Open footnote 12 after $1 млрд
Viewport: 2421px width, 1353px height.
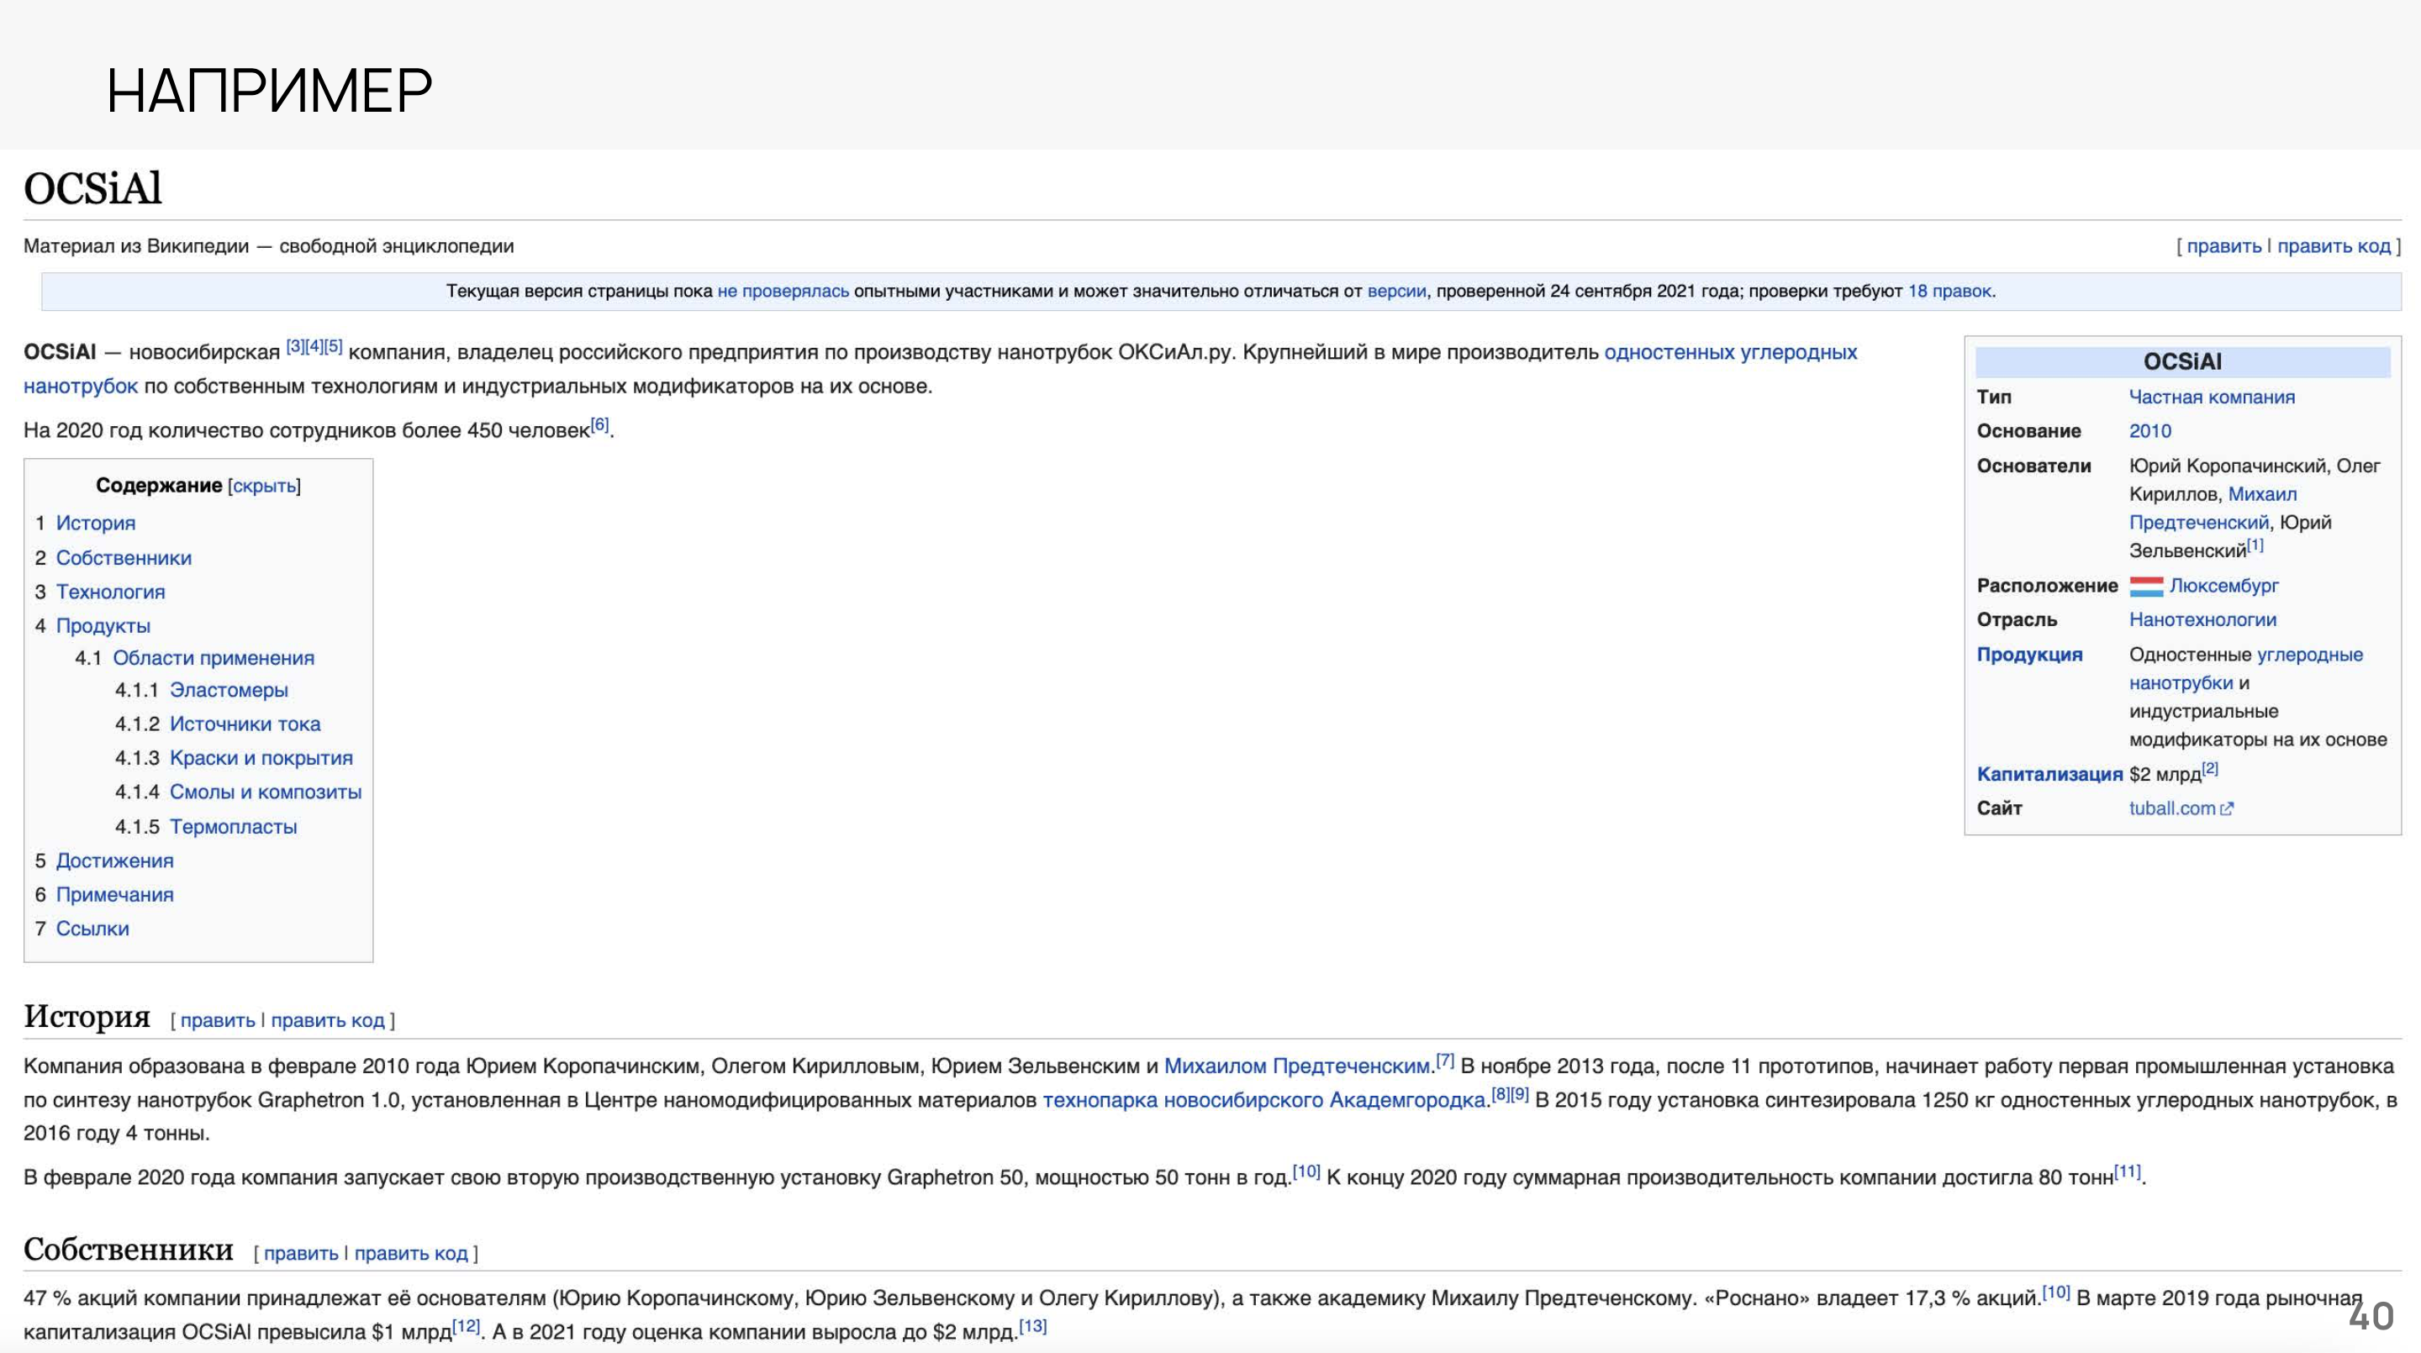pyautogui.click(x=467, y=1326)
